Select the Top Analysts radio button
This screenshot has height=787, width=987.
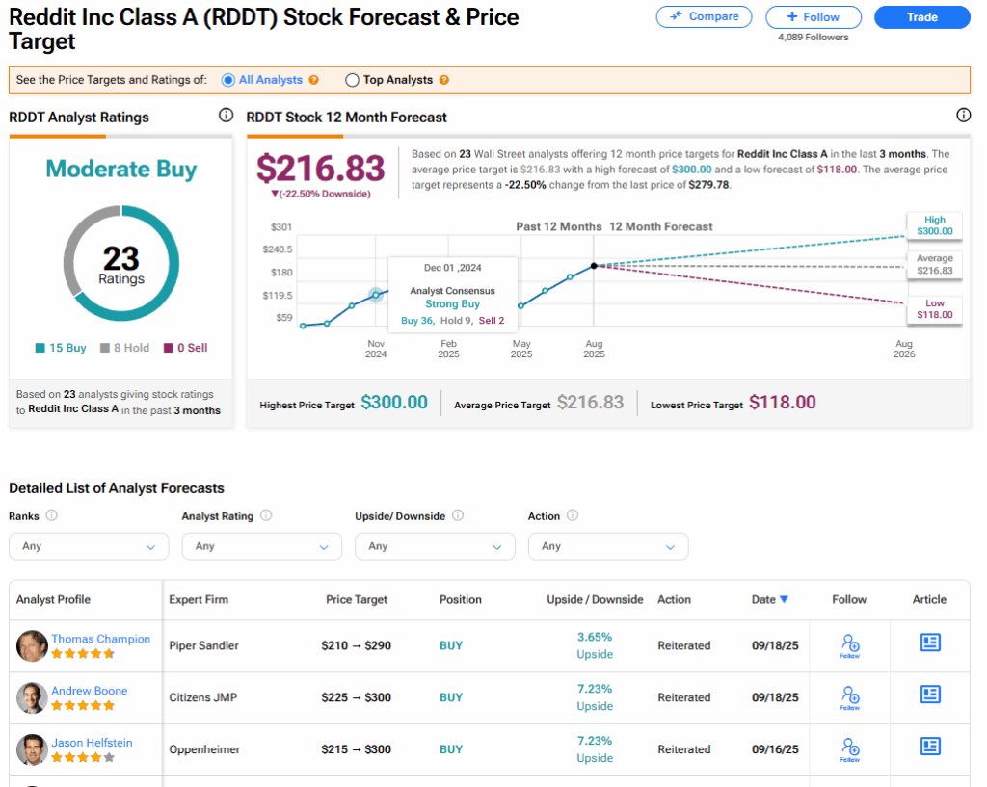pyautogui.click(x=352, y=81)
